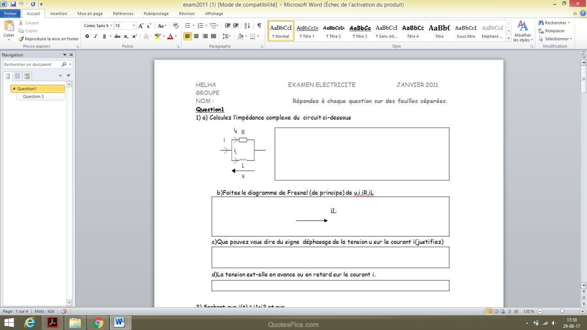Switch to the Mise en page tab
The width and height of the screenshot is (587, 330).
(x=90, y=14)
